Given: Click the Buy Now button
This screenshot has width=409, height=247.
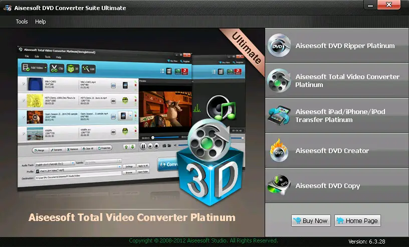Looking at the screenshot, I should coord(311,220).
